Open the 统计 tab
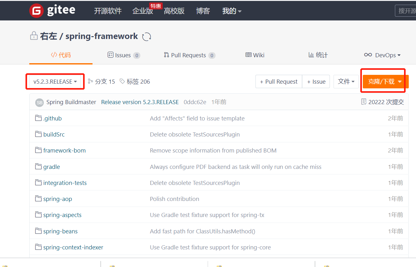This screenshot has width=416, height=267. tap(318, 55)
